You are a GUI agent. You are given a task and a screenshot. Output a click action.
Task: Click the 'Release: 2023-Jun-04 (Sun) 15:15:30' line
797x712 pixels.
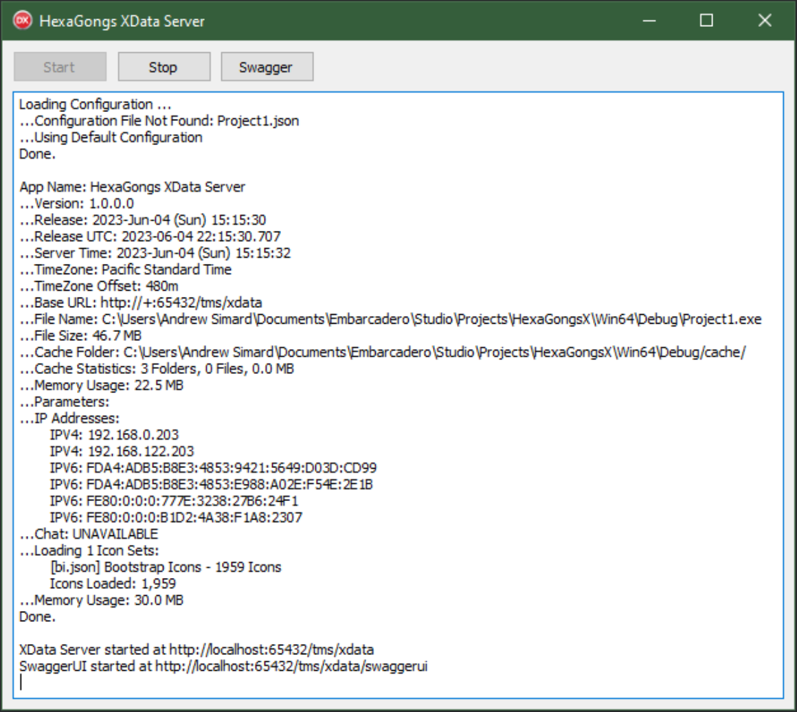coord(142,220)
